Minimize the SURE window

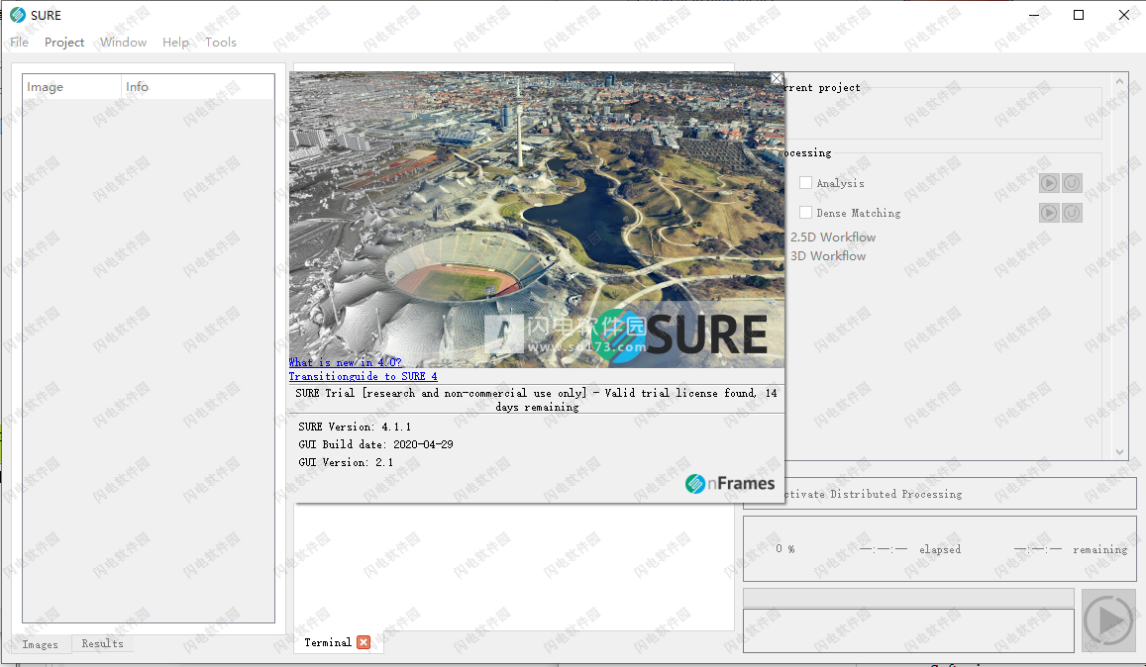1034,15
